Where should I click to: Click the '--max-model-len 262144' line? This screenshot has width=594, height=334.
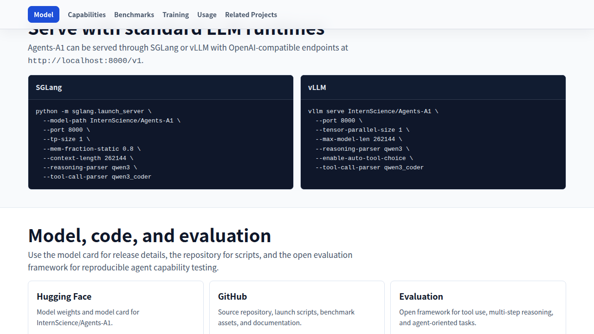pyautogui.click(x=359, y=139)
